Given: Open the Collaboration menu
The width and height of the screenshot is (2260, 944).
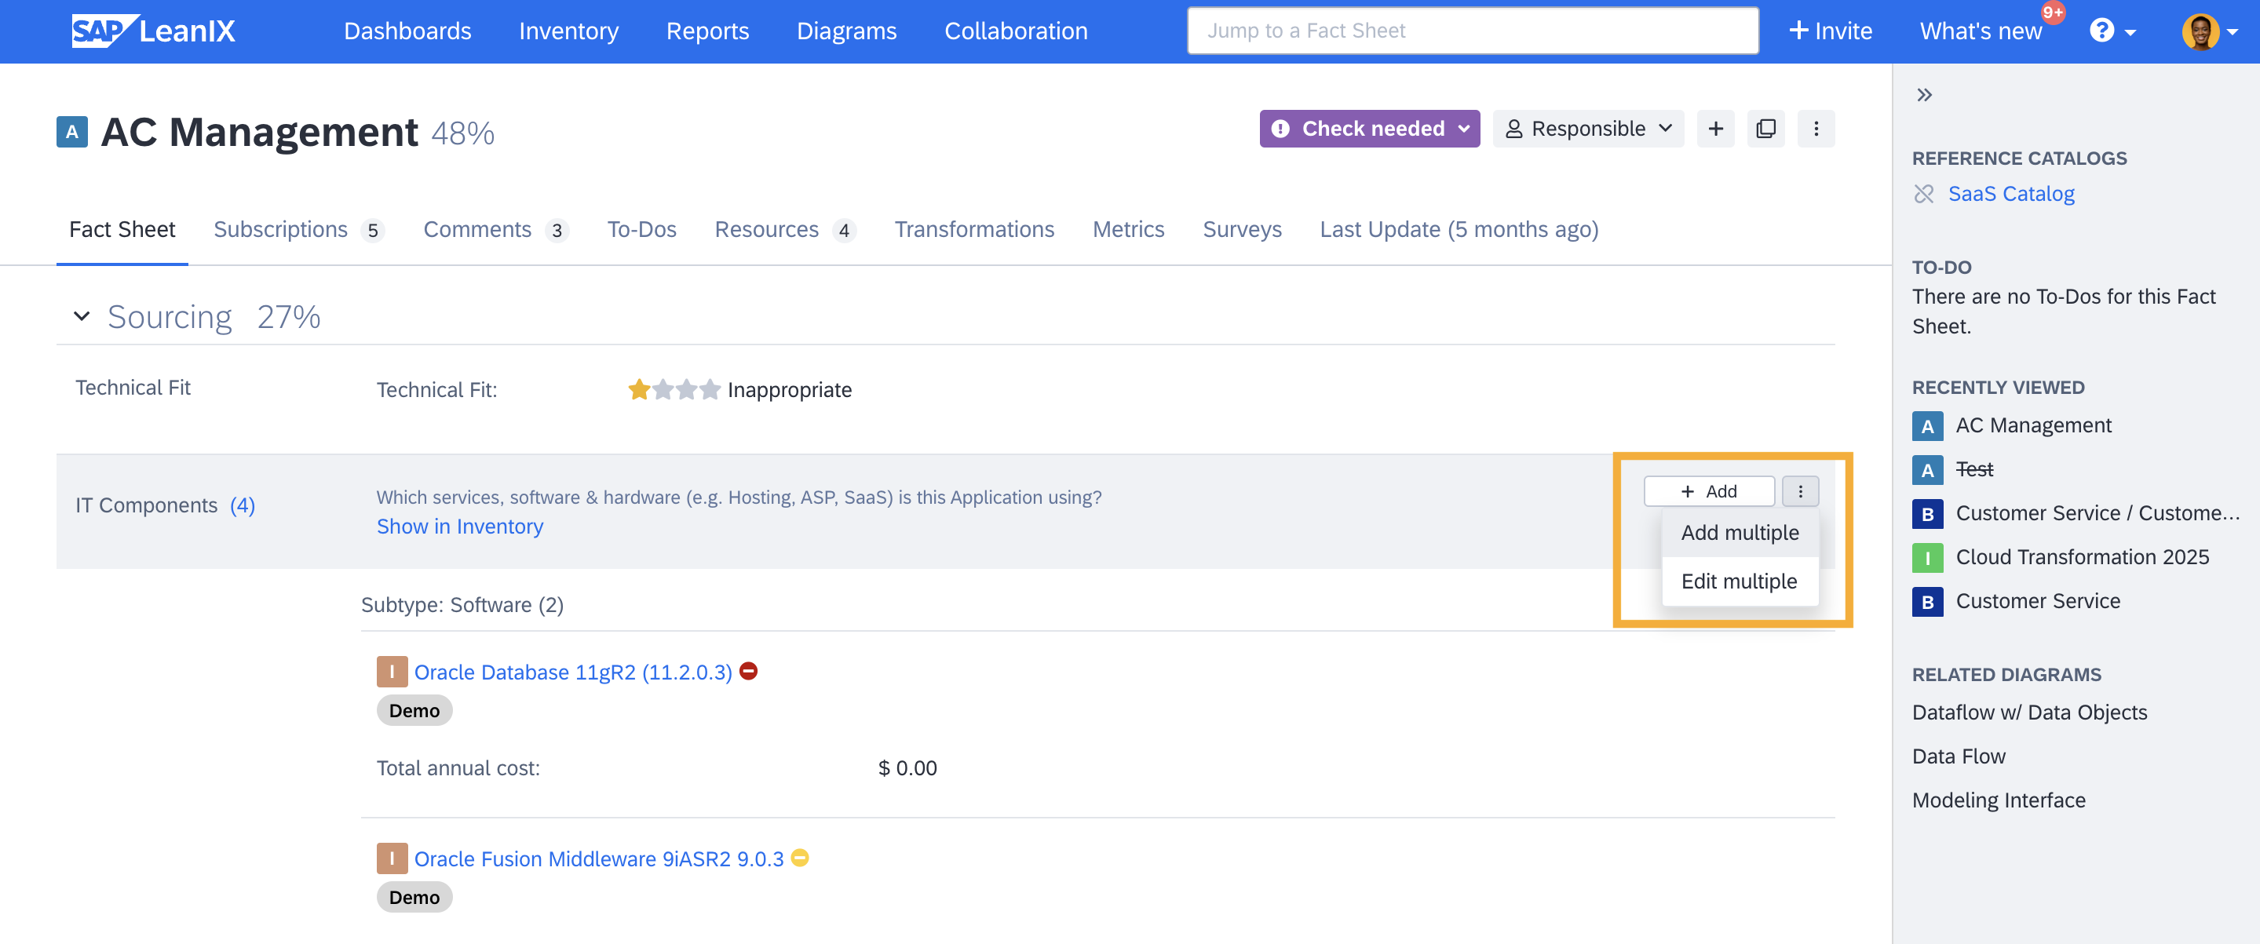Looking at the screenshot, I should point(1016,31).
